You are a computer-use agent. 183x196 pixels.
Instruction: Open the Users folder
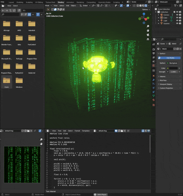click(x=7, y=82)
